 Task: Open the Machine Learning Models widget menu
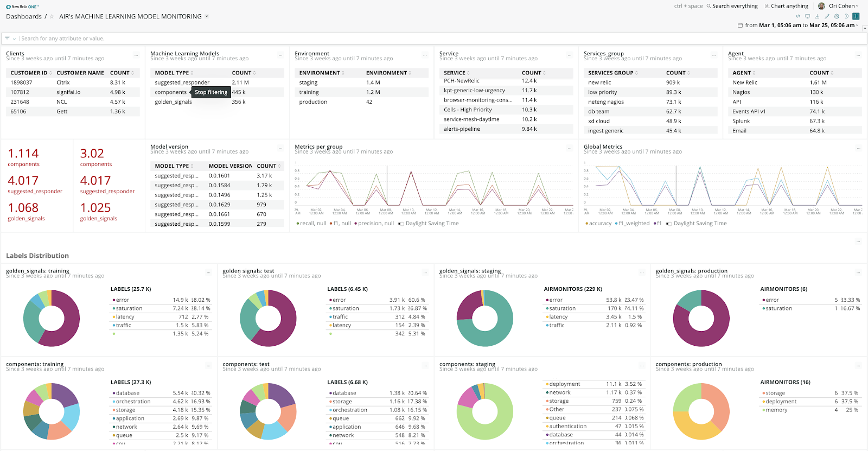(x=280, y=55)
